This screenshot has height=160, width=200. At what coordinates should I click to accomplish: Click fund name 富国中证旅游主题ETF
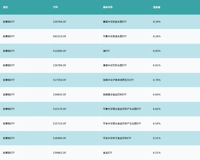[x=115, y=22]
